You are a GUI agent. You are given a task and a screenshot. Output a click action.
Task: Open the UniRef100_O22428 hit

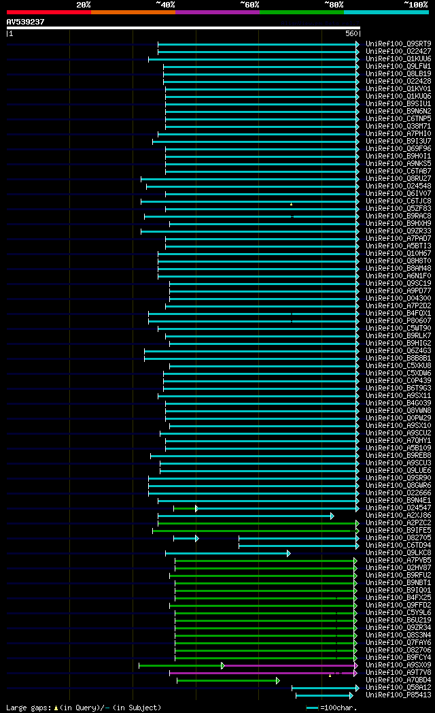point(398,82)
